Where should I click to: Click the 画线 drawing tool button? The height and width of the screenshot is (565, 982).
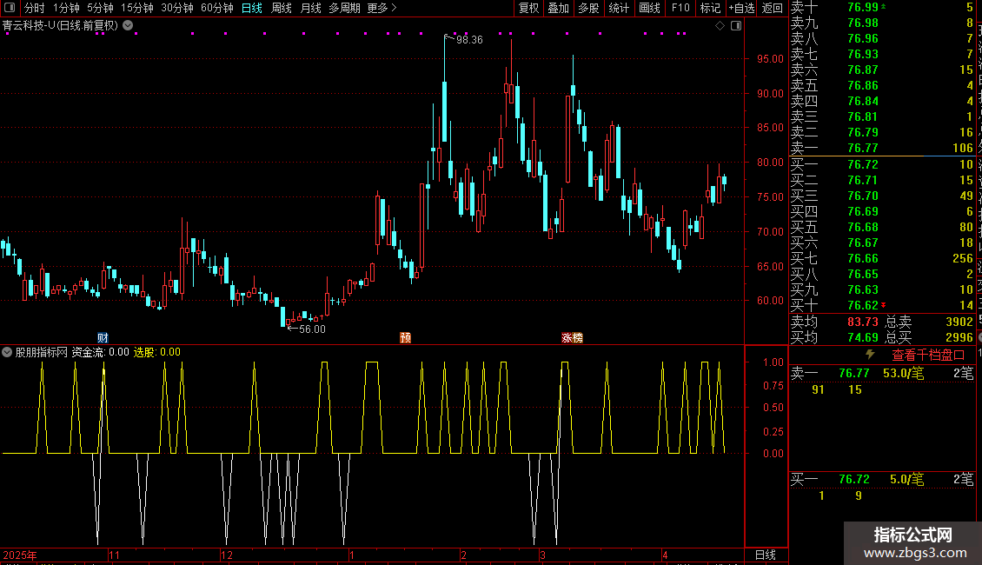(x=649, y=8)
